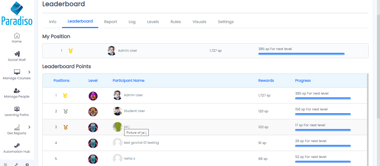Expand the Manage Courses submenu arrow
The height and width of the screenshot is (166, 380).
(30, 72)
